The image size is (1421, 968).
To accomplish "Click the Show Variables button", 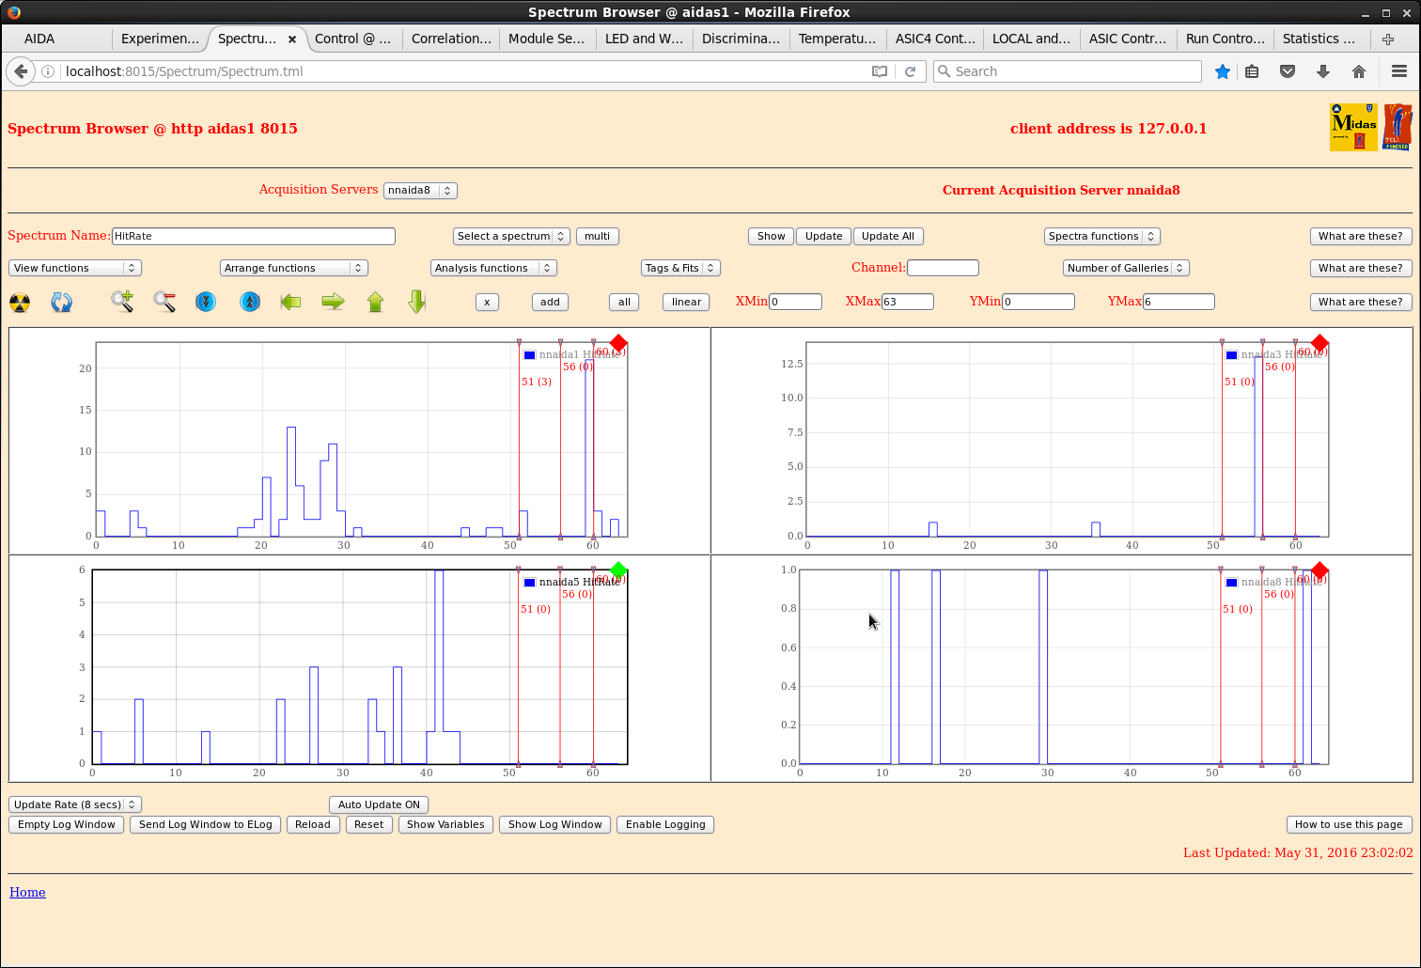I will pos(445,824).
